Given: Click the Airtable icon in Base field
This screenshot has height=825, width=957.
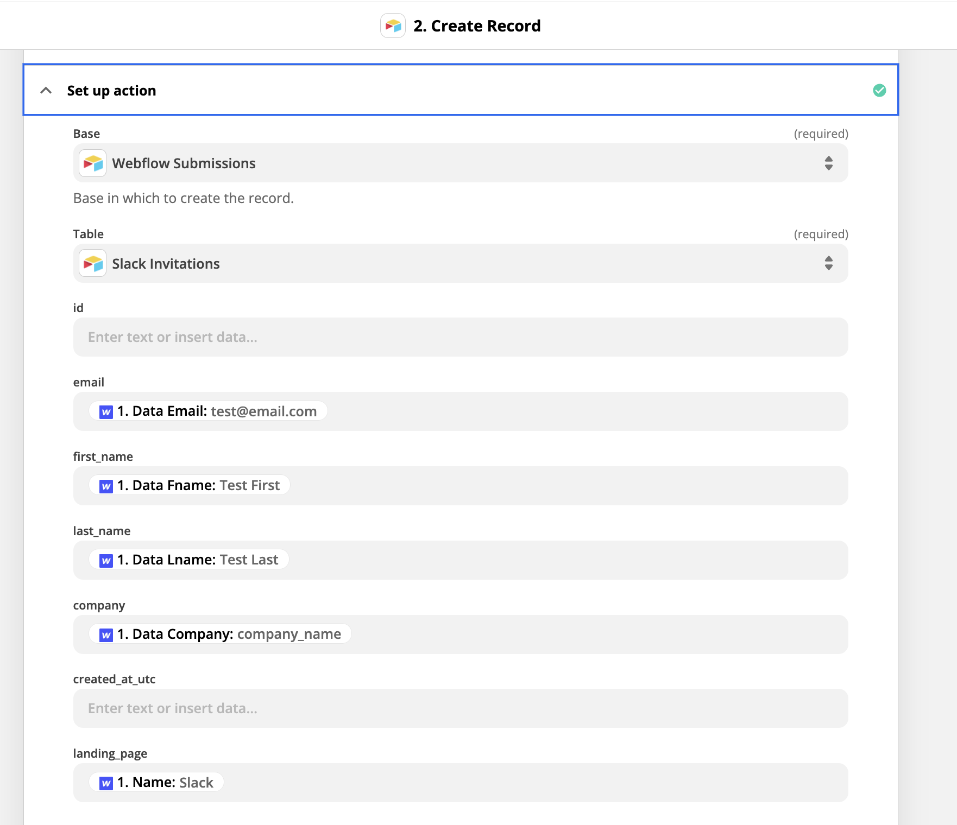Looking at the screenshot, I should tap(93, 163).
